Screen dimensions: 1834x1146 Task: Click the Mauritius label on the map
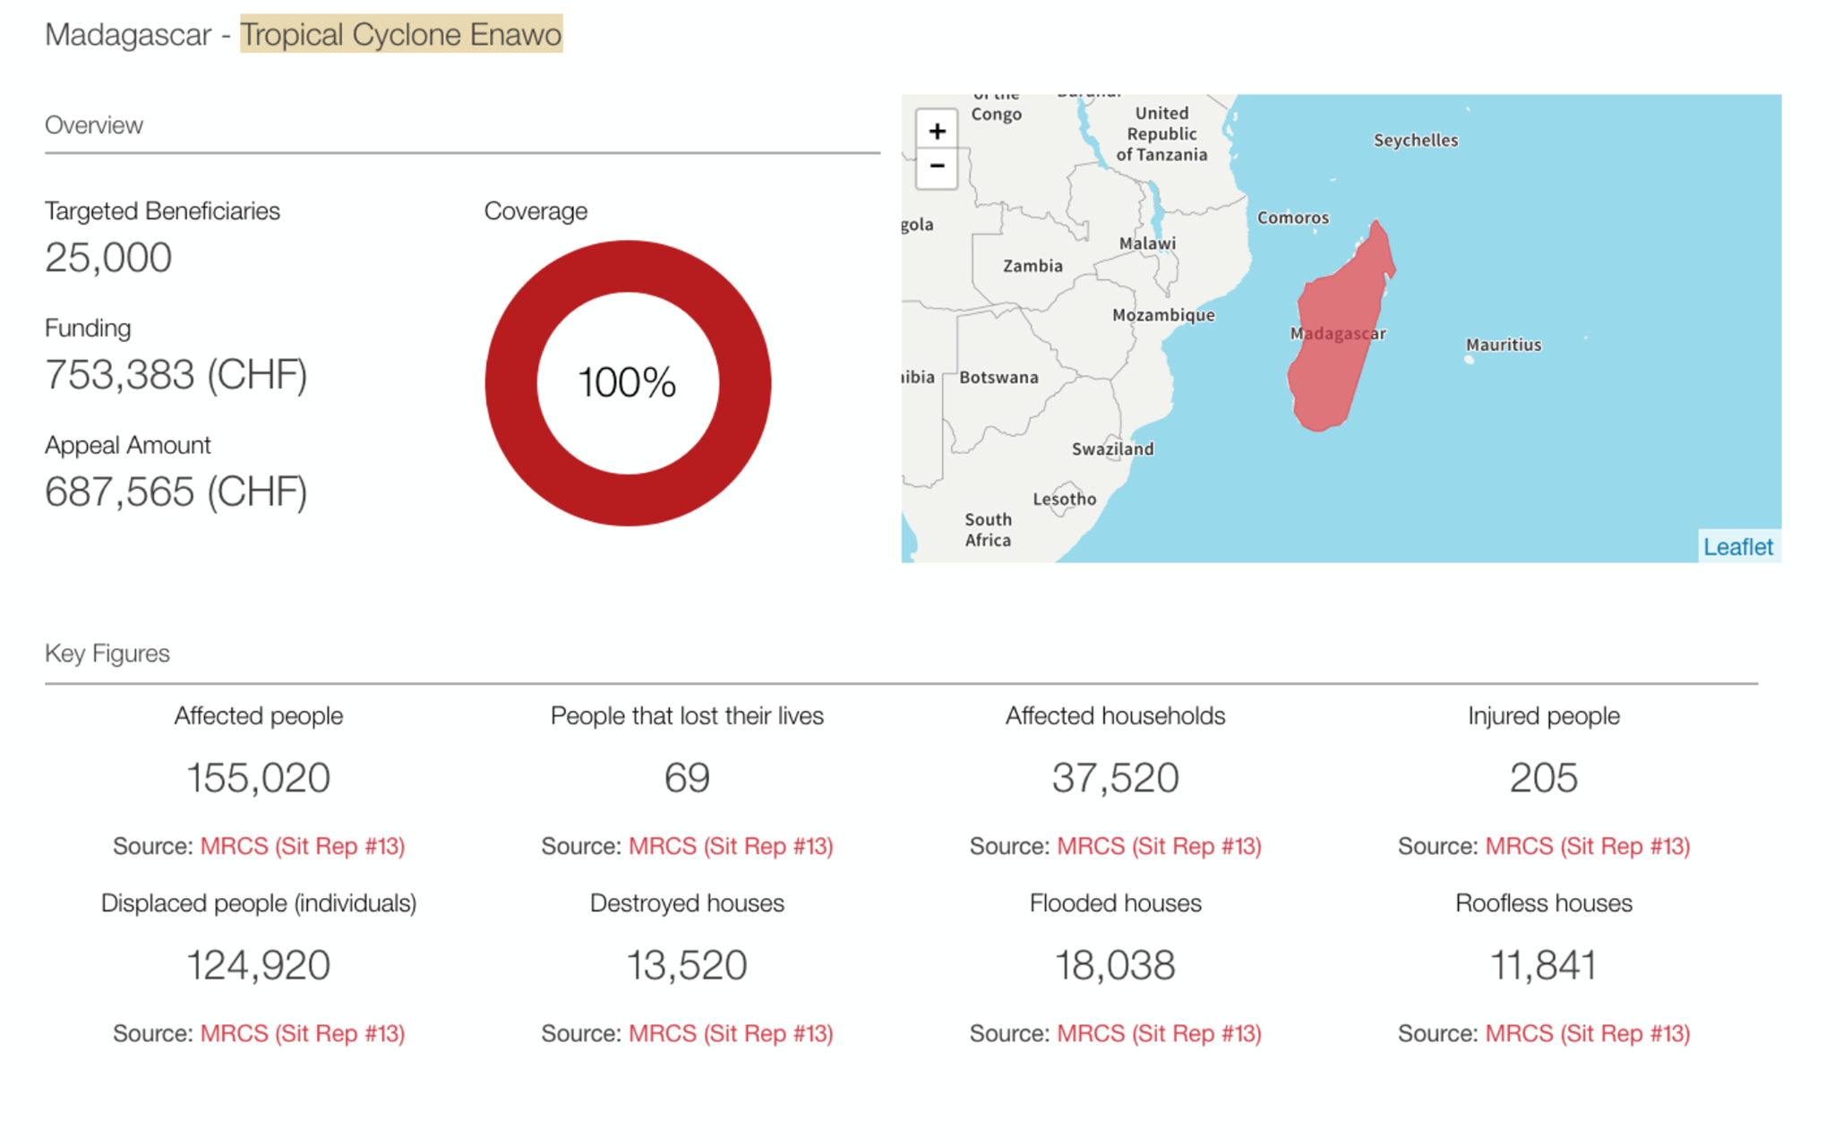pos(1503,345)
